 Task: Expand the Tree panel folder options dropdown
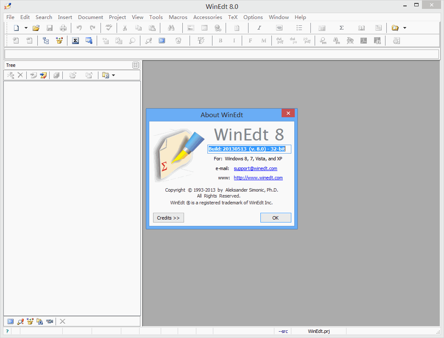point(114,75)
